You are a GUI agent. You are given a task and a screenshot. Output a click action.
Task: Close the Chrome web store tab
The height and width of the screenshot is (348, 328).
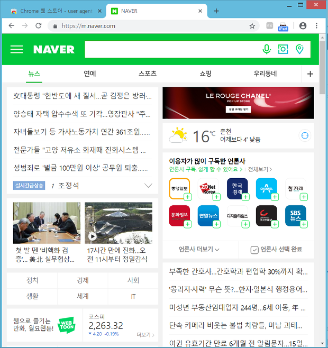(99, 11)
